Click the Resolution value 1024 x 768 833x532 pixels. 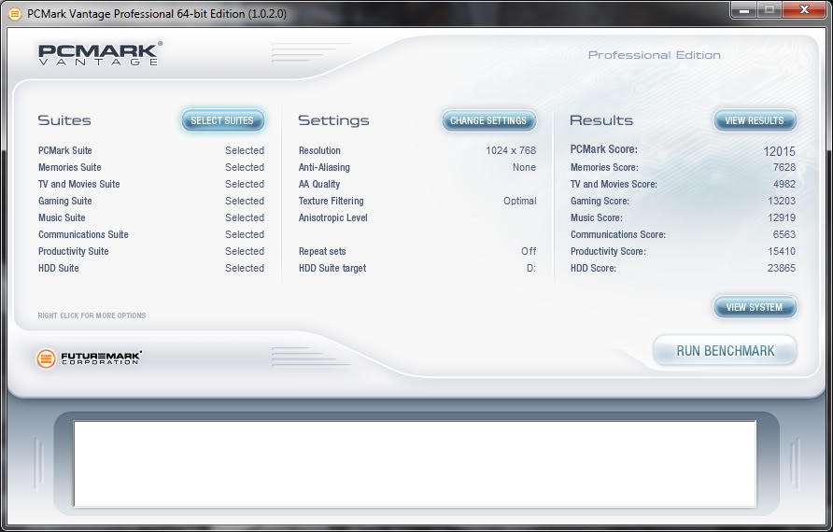coord(511,151)
